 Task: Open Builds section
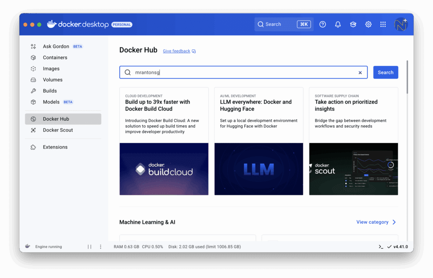click(50, 91)
